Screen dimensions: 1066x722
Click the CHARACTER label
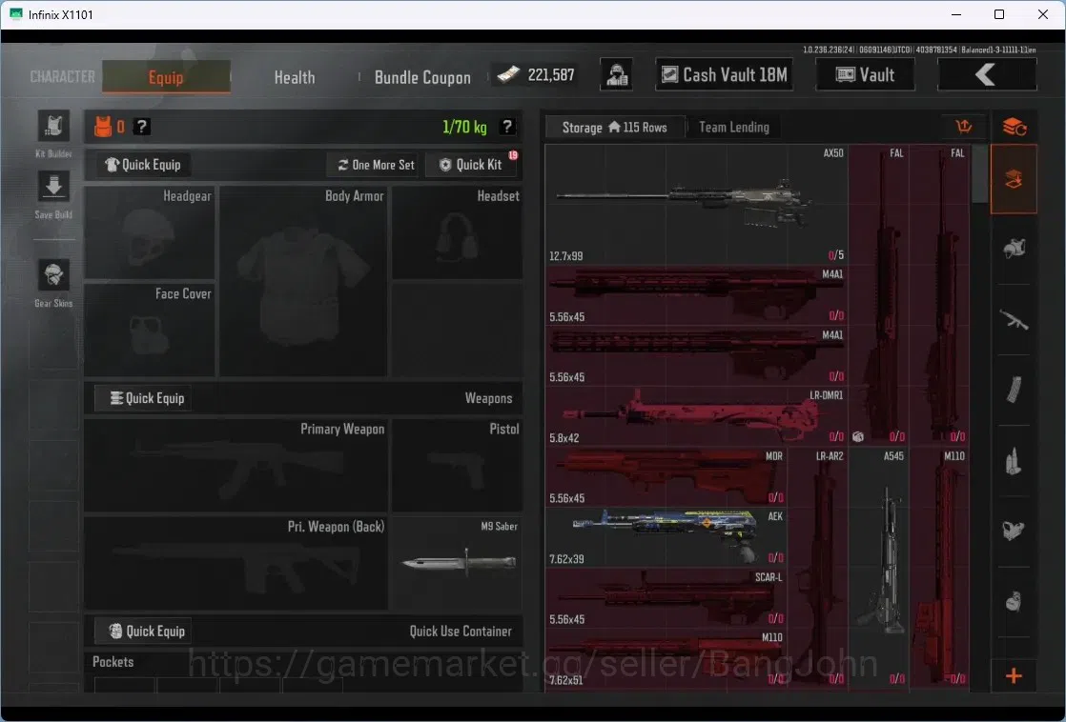tap(63, 77)
